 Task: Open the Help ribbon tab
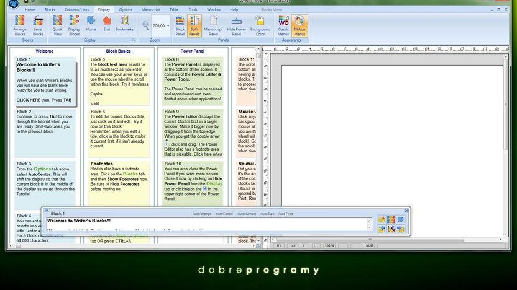click(x=234, y=10)
